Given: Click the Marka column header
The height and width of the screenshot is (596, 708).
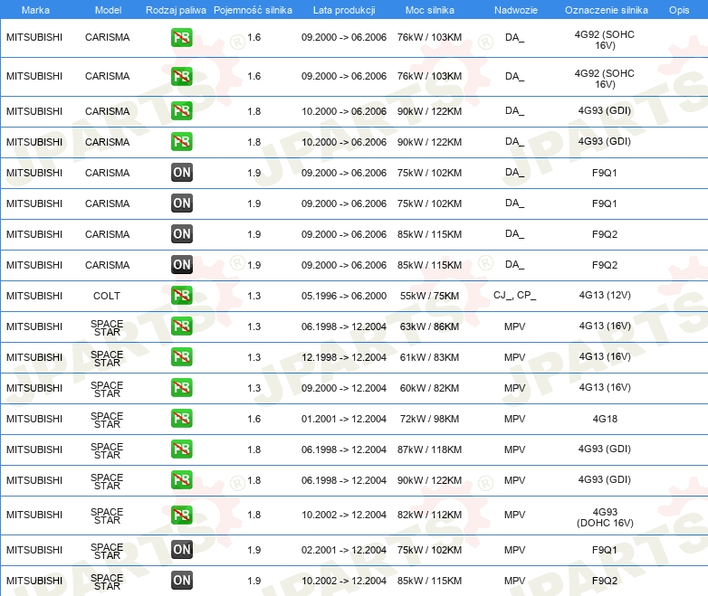Looking at the screenshot, I should tap(34, 9).
